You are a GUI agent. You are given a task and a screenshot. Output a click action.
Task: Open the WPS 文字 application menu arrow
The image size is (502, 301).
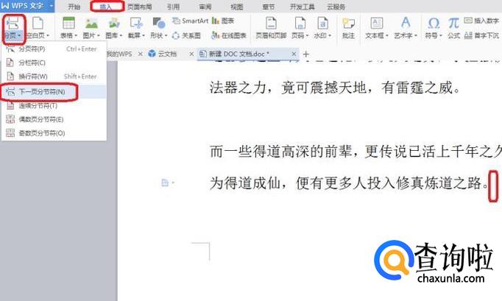(x=52, y=6)
